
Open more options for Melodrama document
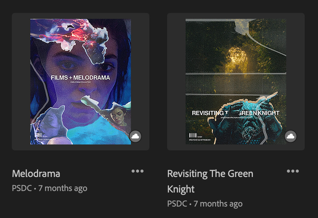[x=138, y=171]
